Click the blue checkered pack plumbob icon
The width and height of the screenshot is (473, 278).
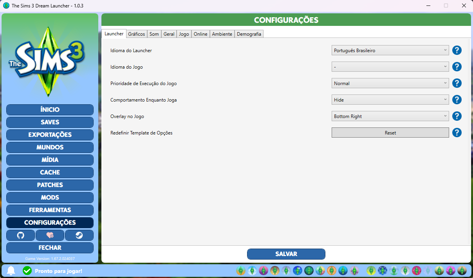[x=383, y=271]
